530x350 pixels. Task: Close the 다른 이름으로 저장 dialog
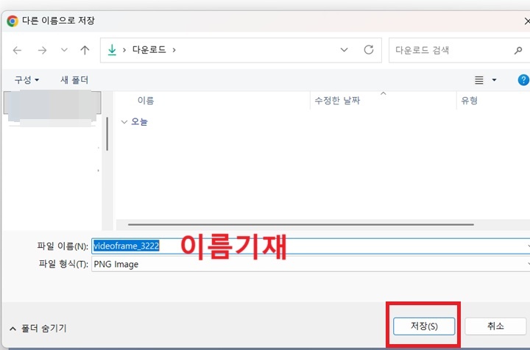[526, 21]
